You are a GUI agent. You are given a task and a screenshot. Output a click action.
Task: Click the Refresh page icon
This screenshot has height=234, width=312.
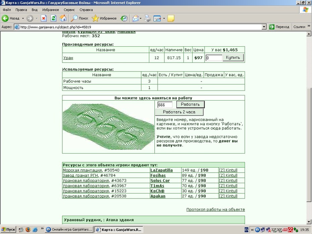point(53,18)
